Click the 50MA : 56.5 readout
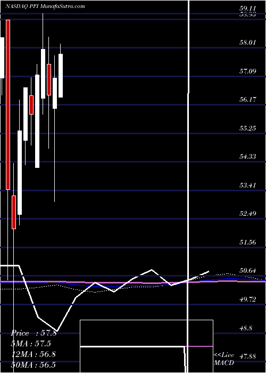 click(34, 365)
